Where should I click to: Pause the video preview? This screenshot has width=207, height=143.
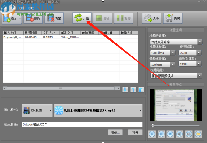(x=161, y=134)
